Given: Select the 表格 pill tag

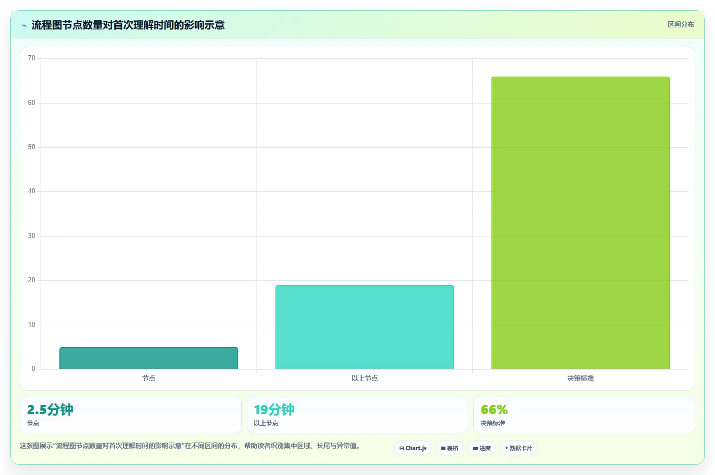Looking at the screenshot, I should click(x=449, y=448).
